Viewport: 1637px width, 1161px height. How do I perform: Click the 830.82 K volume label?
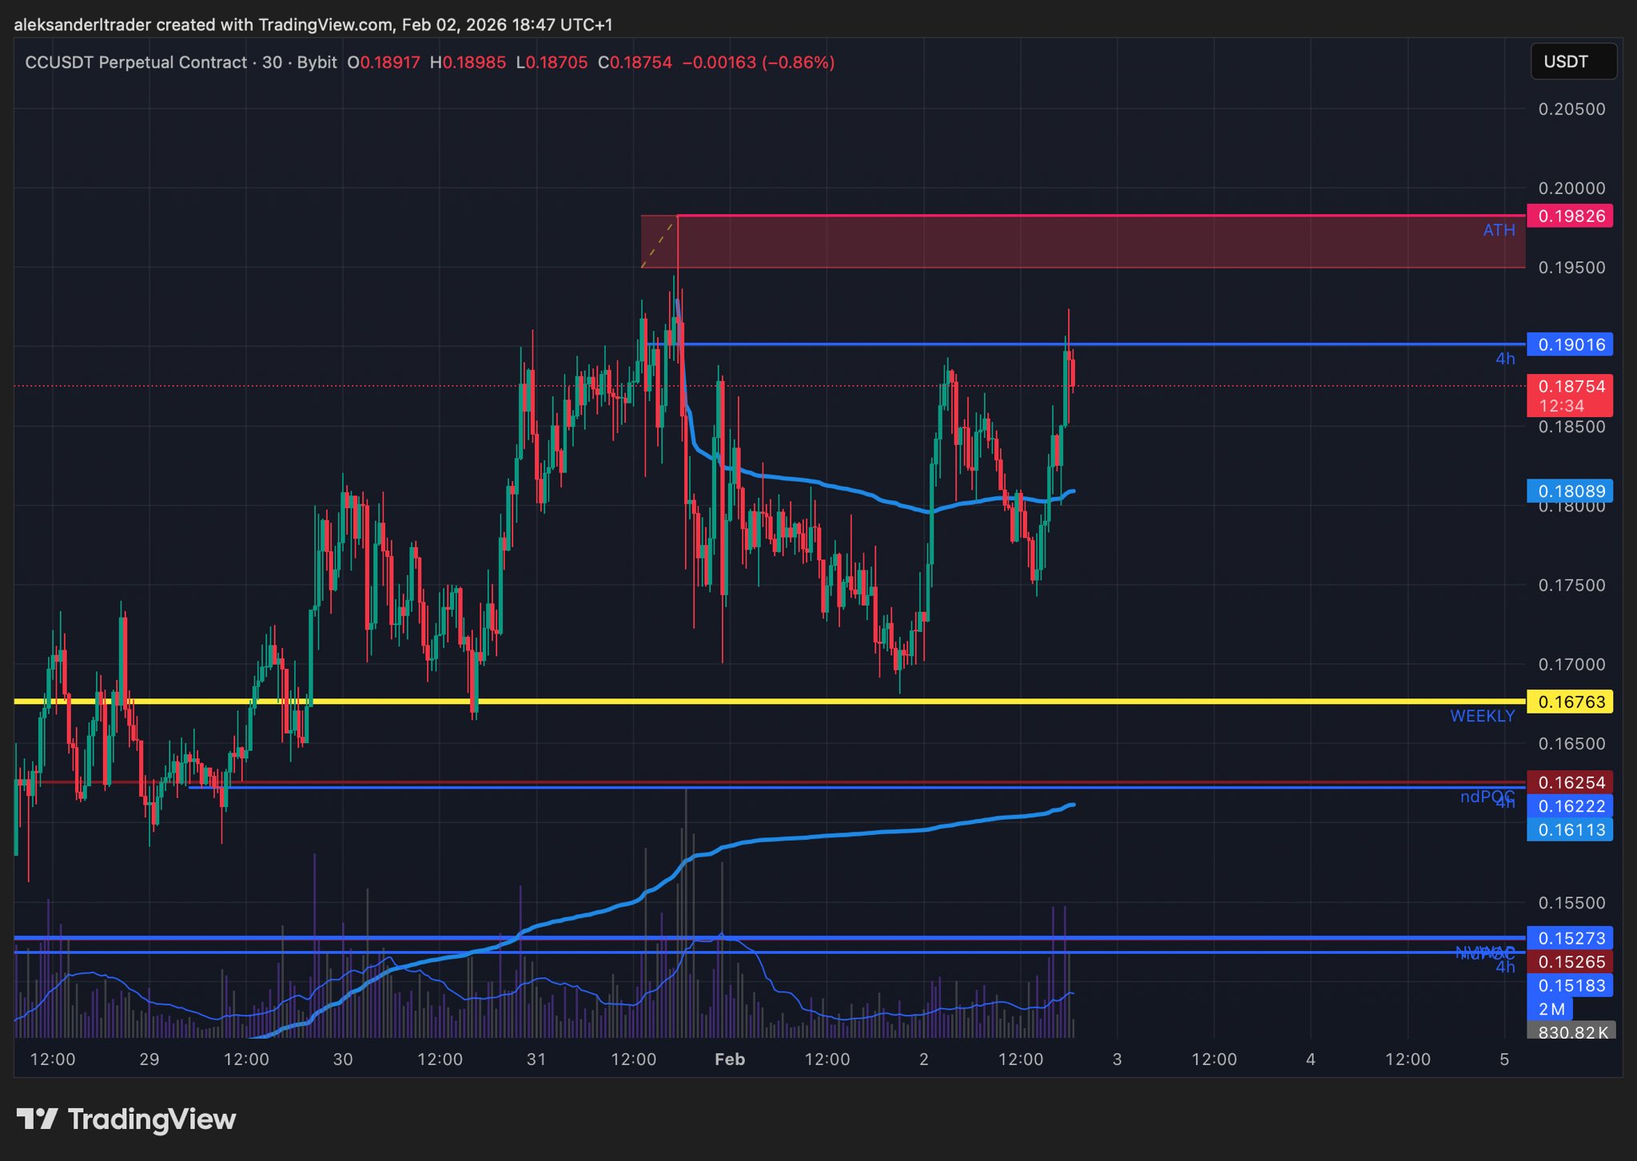click(1571, 1032)
